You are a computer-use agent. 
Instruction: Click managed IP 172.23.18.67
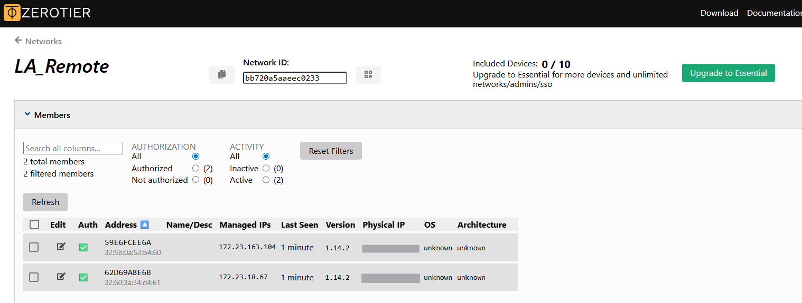(x=243, y=277)
